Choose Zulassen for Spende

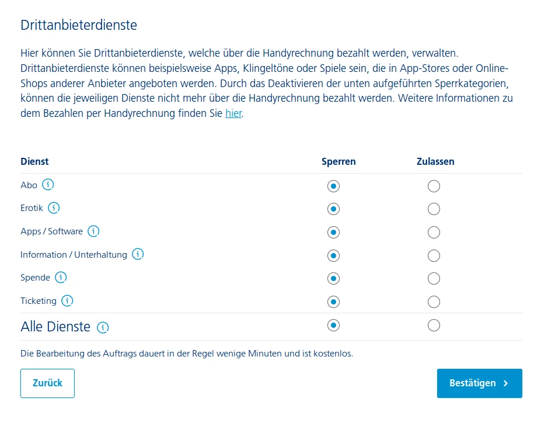434,279
